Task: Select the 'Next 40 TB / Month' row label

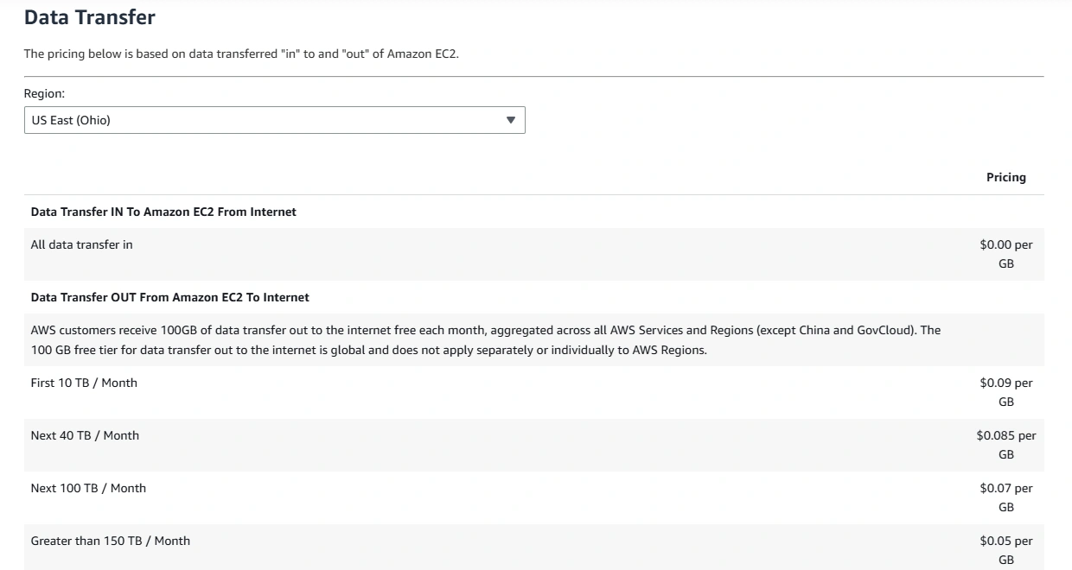Action: click(85, 435)
